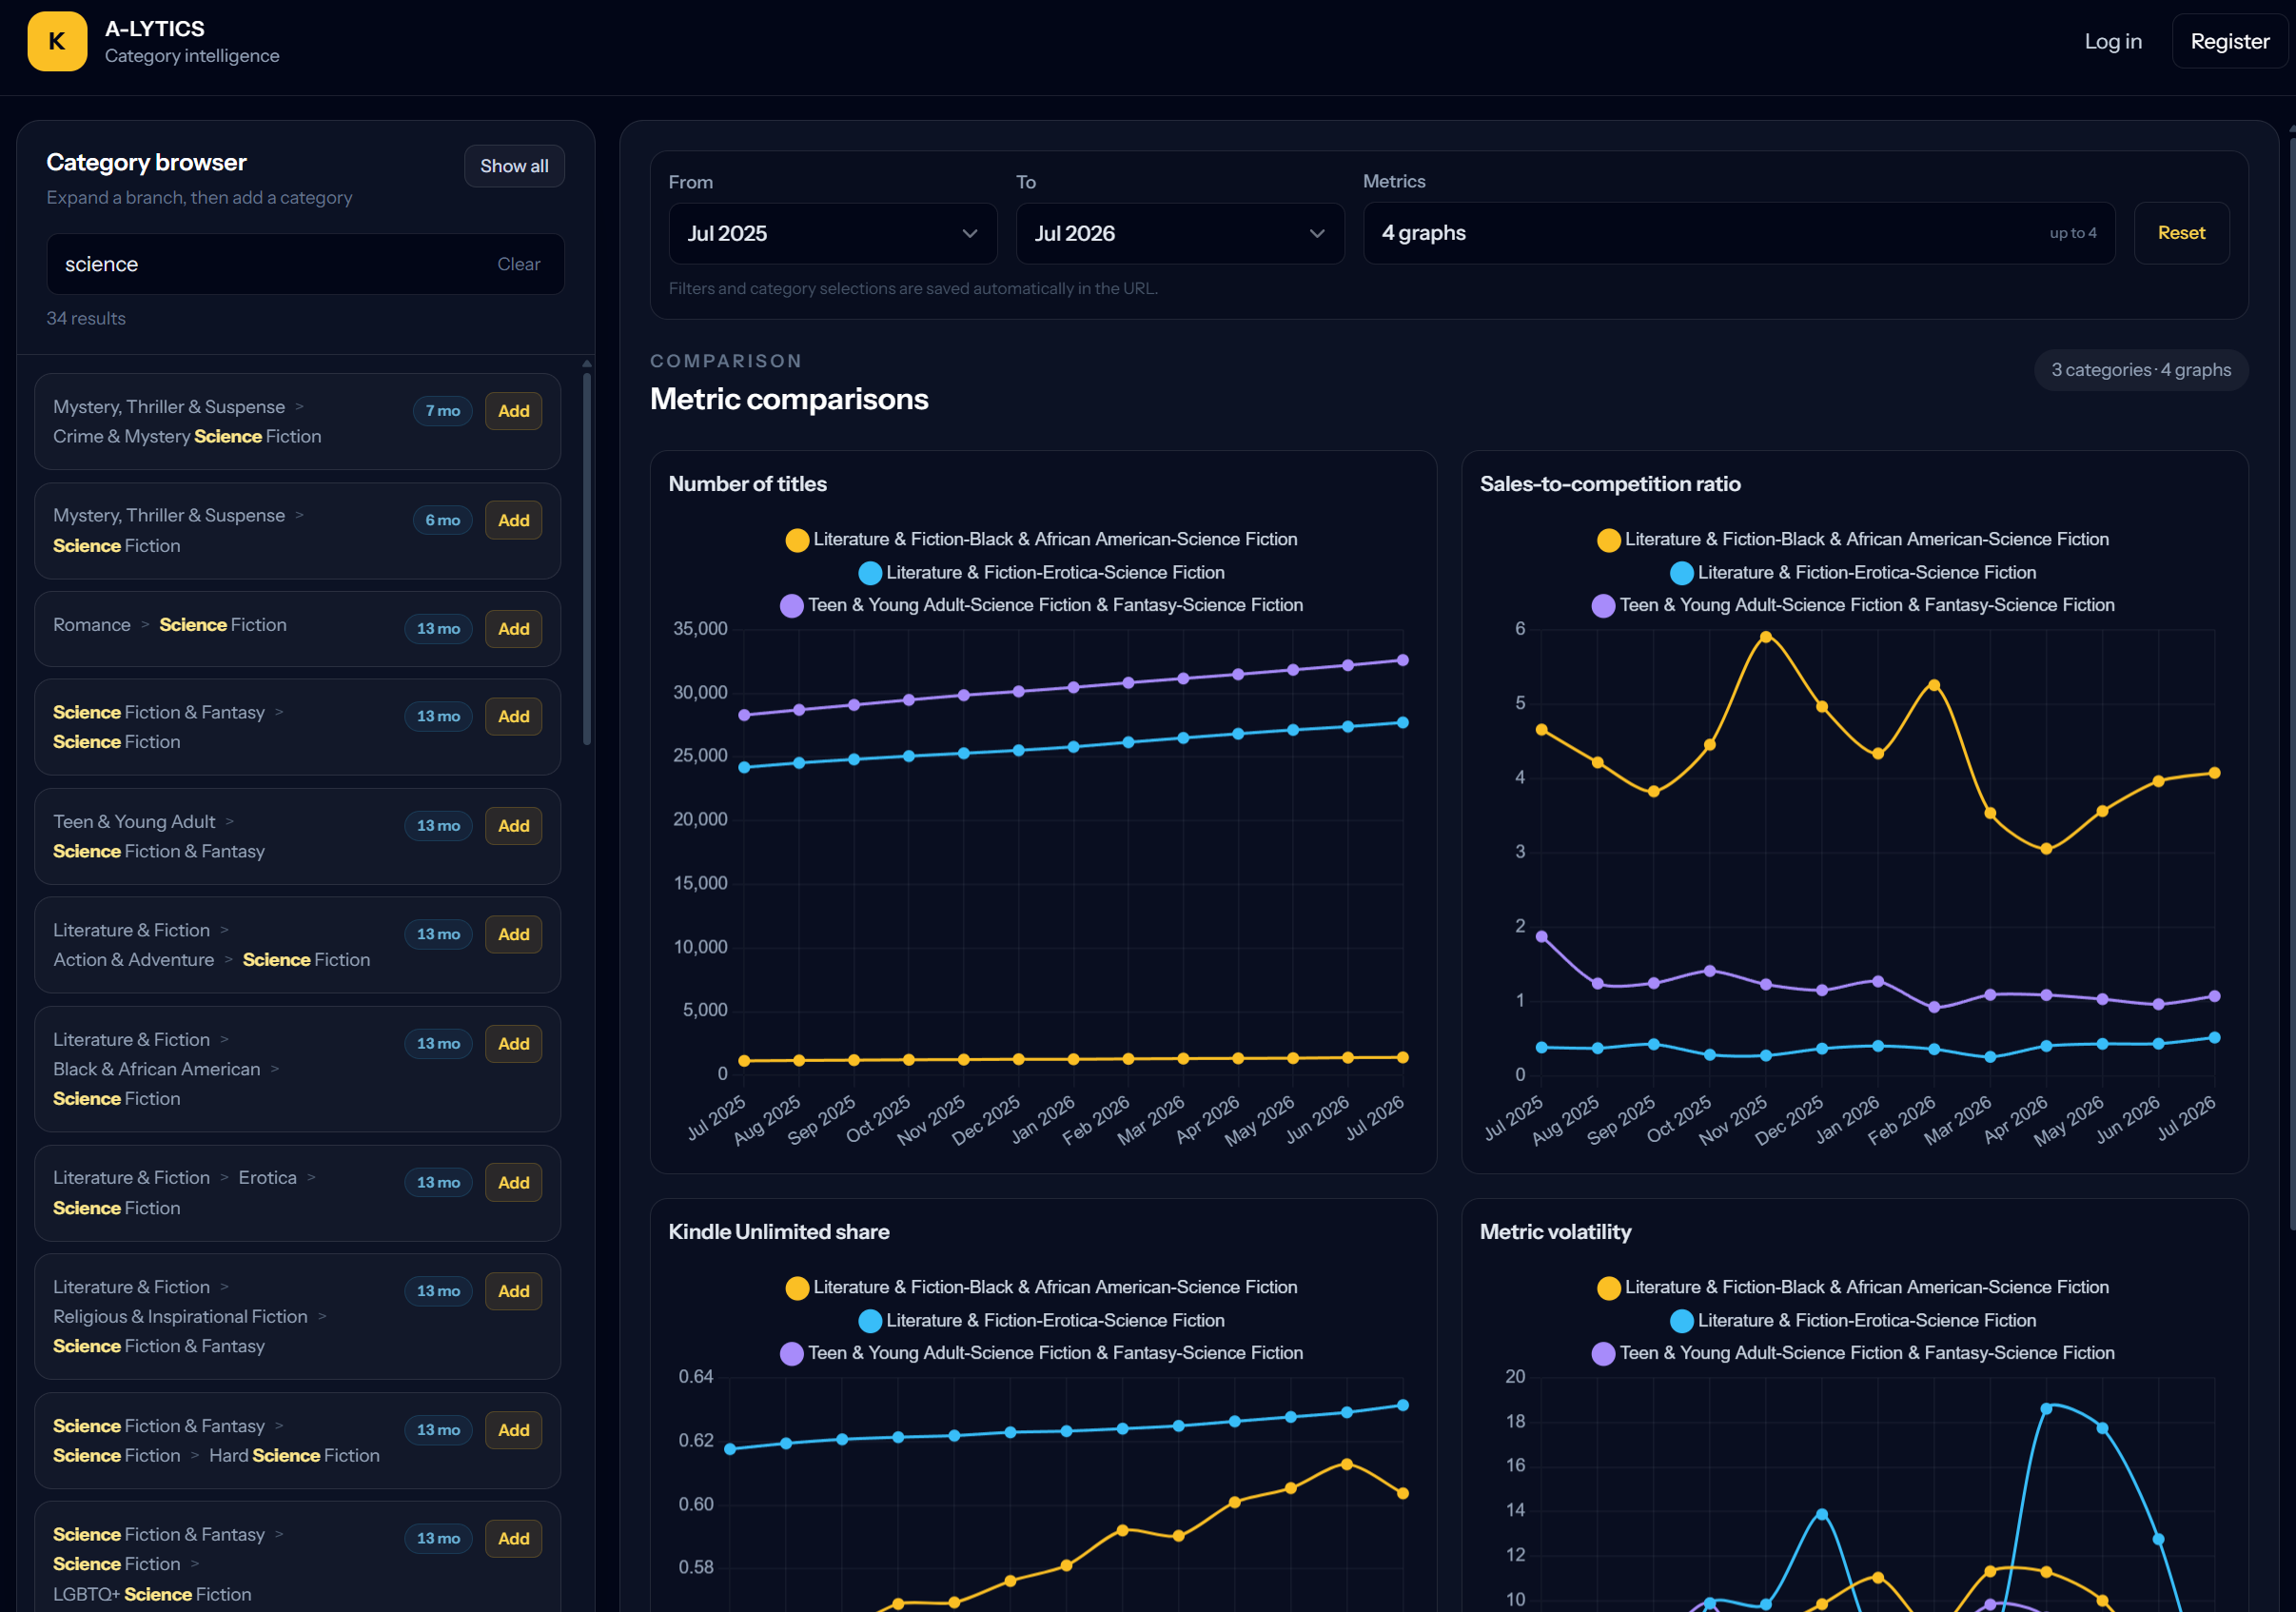This screenshot has width=2296, height=1612.
Task: Add Religious & Inspirational Fiction category
Action: pos(514,1291)
